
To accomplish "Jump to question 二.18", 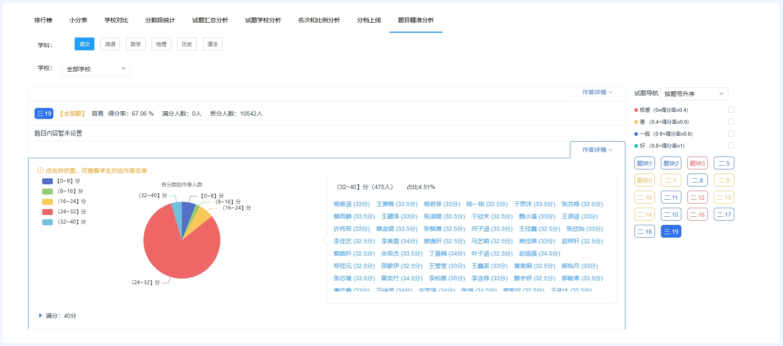I will [x=644, y=231].
